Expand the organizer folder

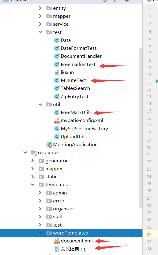pyautogui.click(x=40, y=209)
